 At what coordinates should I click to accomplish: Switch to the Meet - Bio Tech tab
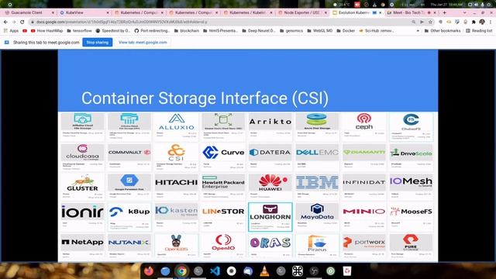pyautogui.click(x=407, y=12)
